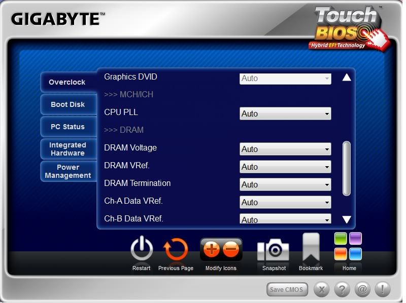
Task: Switch to PC Status tab
Action: point(68,127)
